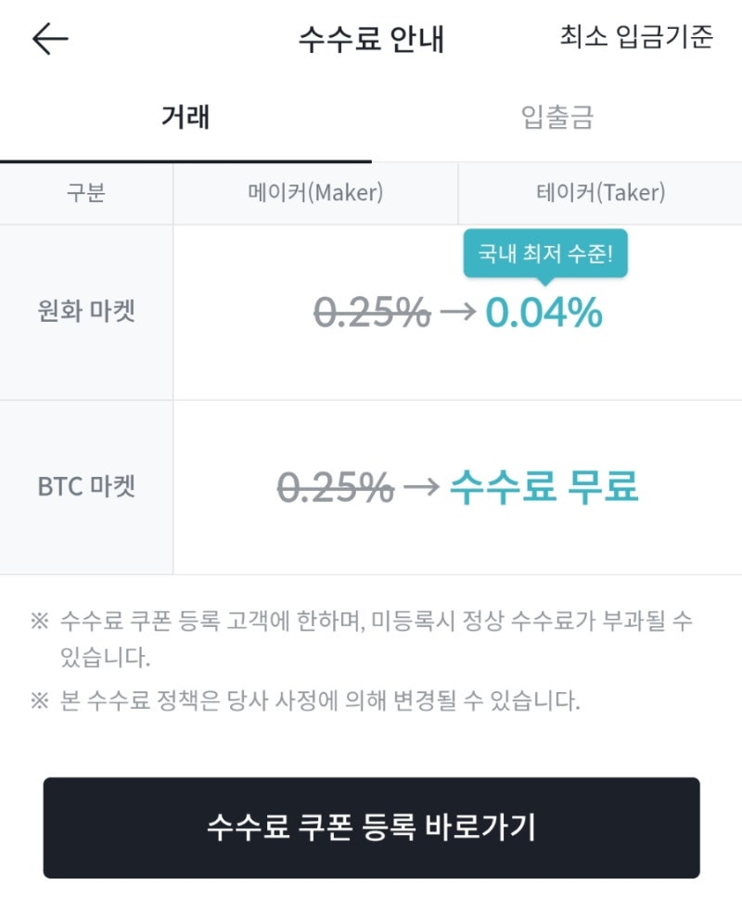Click the 메이커(Maker) column header
Viewport: 742px width, 924px height.
313,192
